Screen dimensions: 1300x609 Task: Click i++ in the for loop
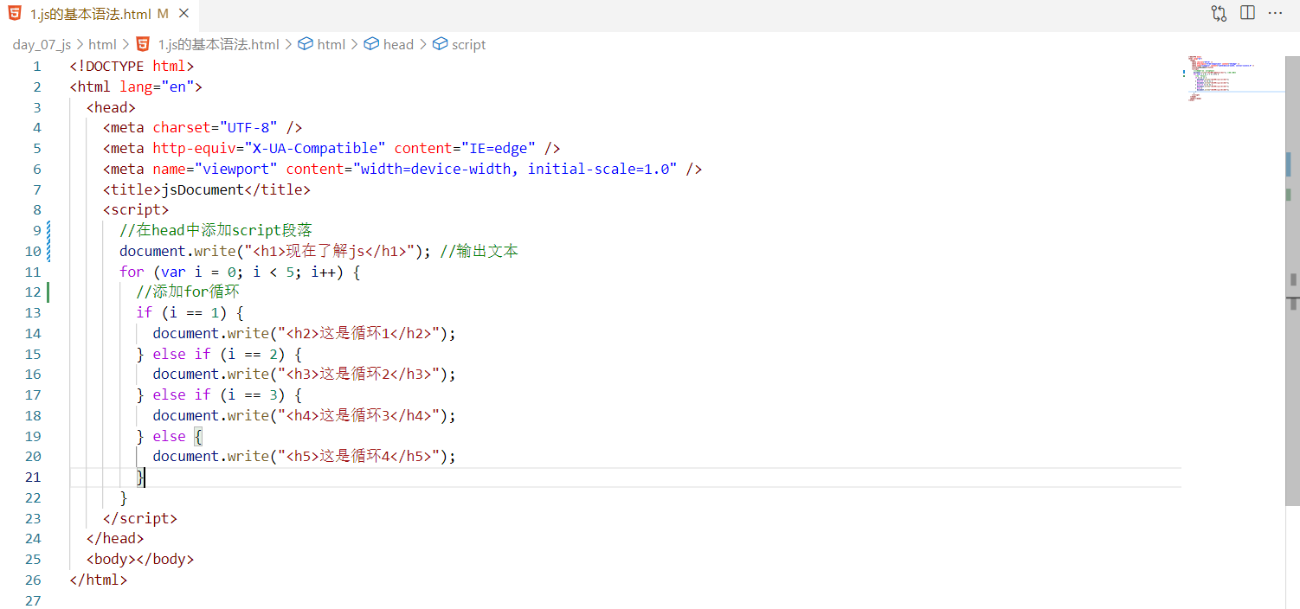[324, 272]
